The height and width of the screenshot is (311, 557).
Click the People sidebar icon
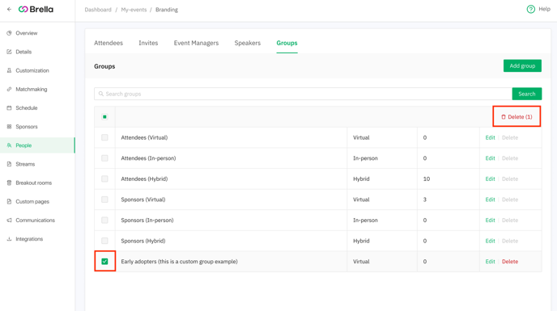pyautogui.click(x=9, y=145)
